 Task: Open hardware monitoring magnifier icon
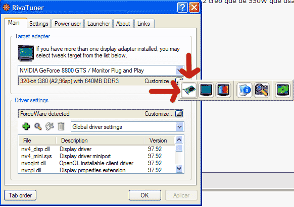coord(262,90)
